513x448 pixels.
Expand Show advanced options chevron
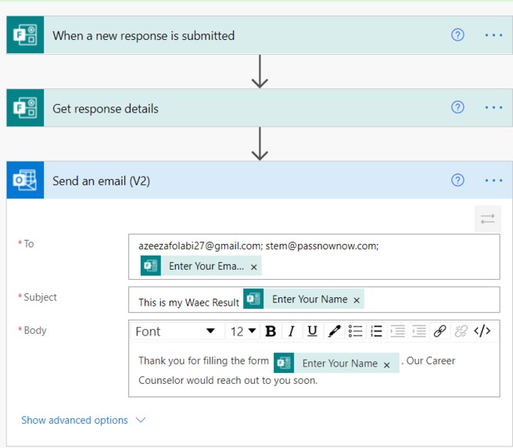140,420
